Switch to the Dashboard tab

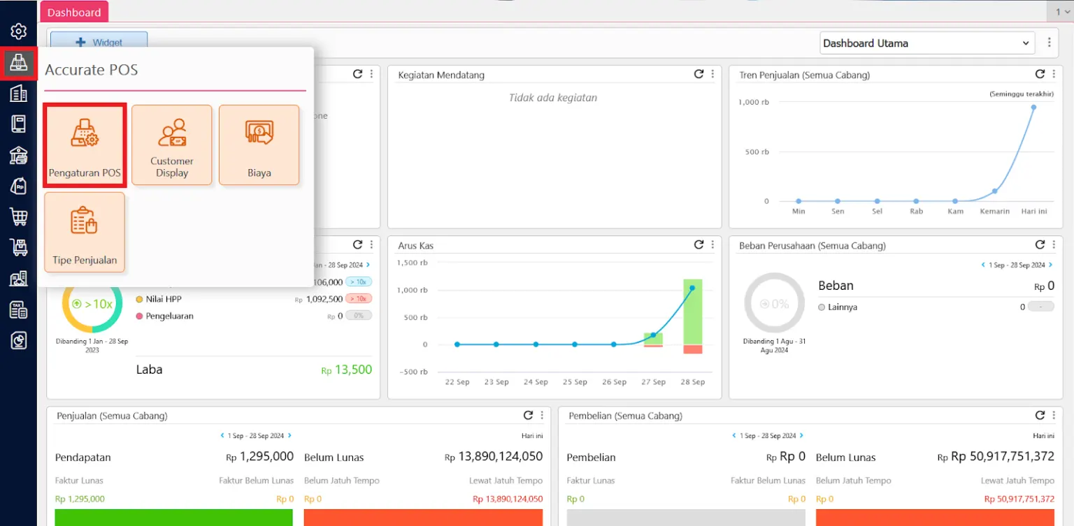[x=74, y=12]
